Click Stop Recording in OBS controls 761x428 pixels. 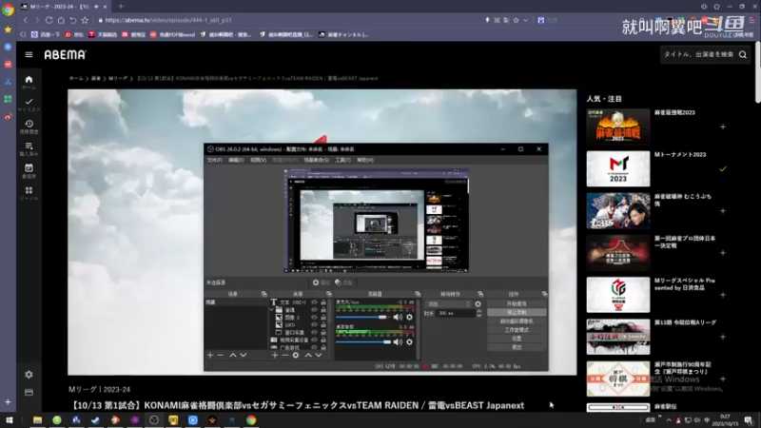517,313
